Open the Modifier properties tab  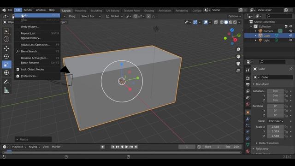point(248,119)
